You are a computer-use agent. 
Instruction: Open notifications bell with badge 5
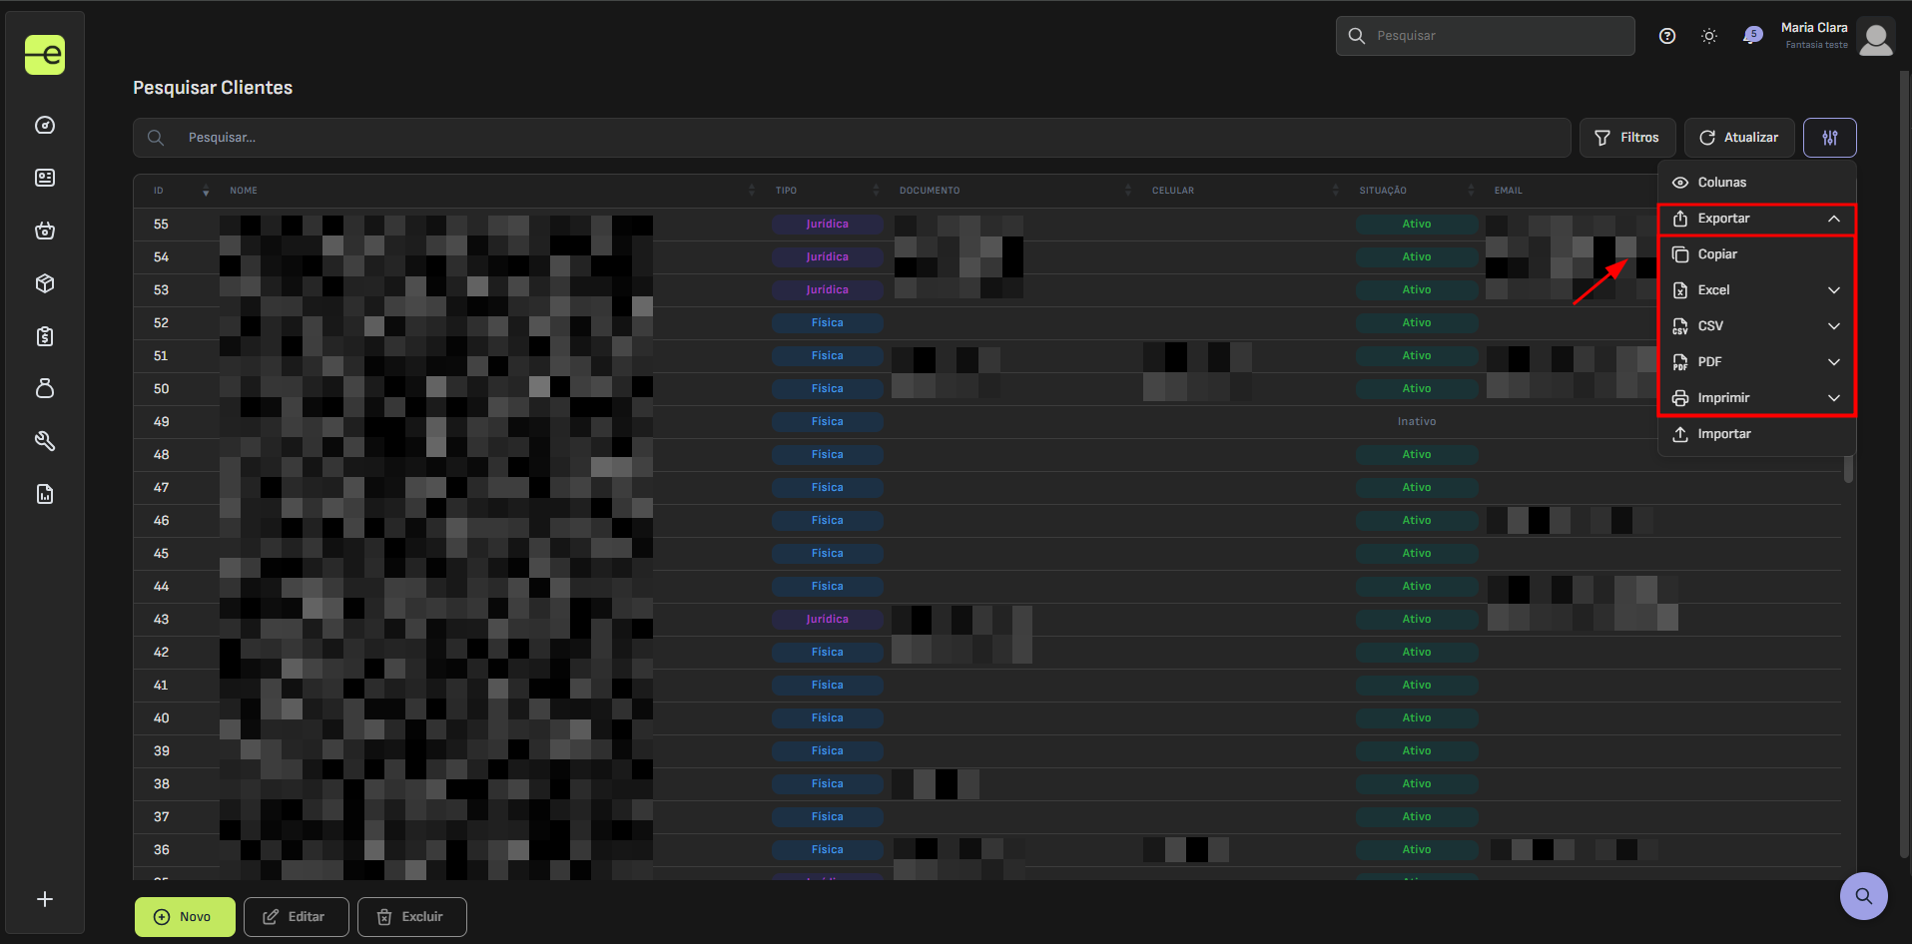(x=1752, y=36)
